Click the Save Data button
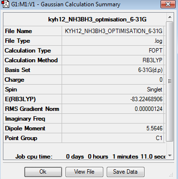The image size is (178, 179). tap(125, 172)
